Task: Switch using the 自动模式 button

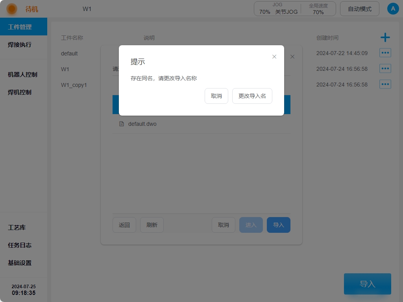Action: click(359, 9)
